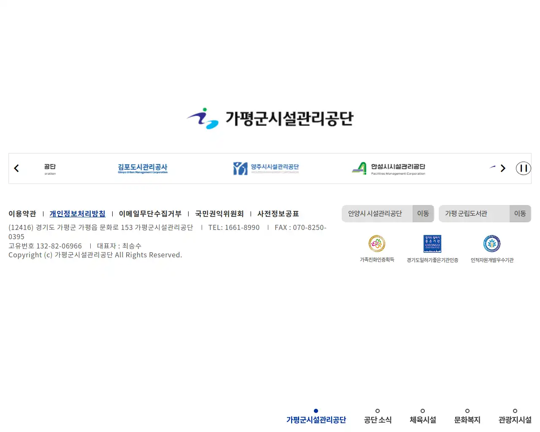Click 이동 button next to 안양시 시설관리공단

tap(423, 214)
